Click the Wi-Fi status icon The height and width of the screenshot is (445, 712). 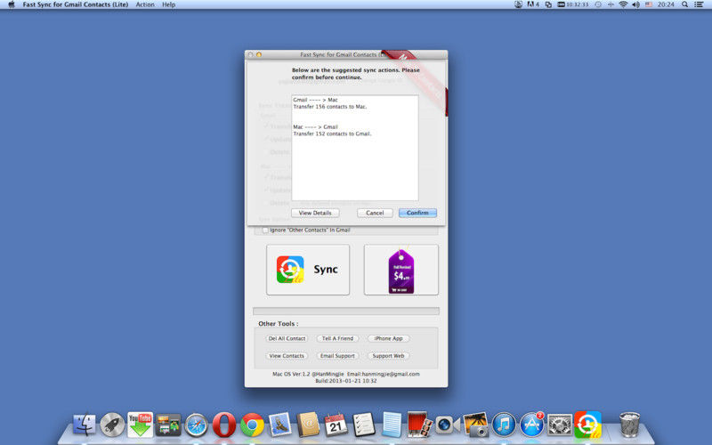coord(624,4)
